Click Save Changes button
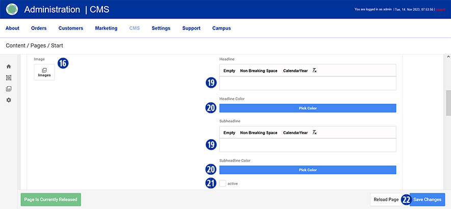This screenshot has height=209, width=451. pos(428,199)
